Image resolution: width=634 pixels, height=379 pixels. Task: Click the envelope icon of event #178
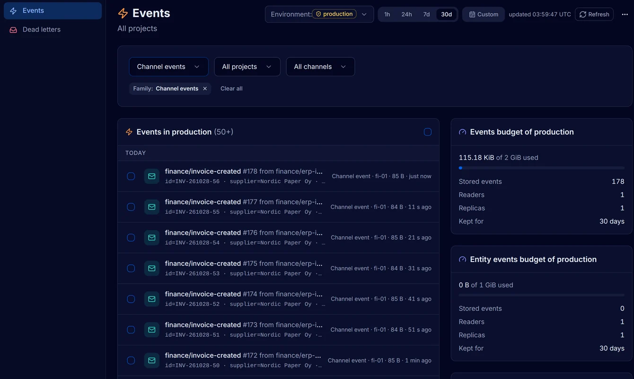click(x=152, y=176)
